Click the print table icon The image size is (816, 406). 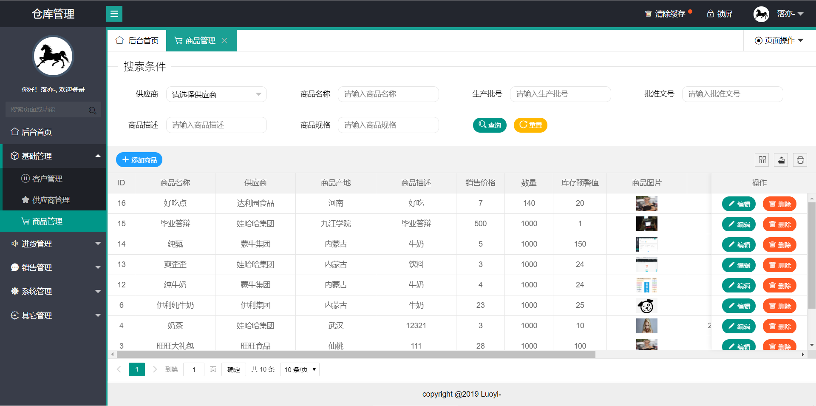[800, 160]
